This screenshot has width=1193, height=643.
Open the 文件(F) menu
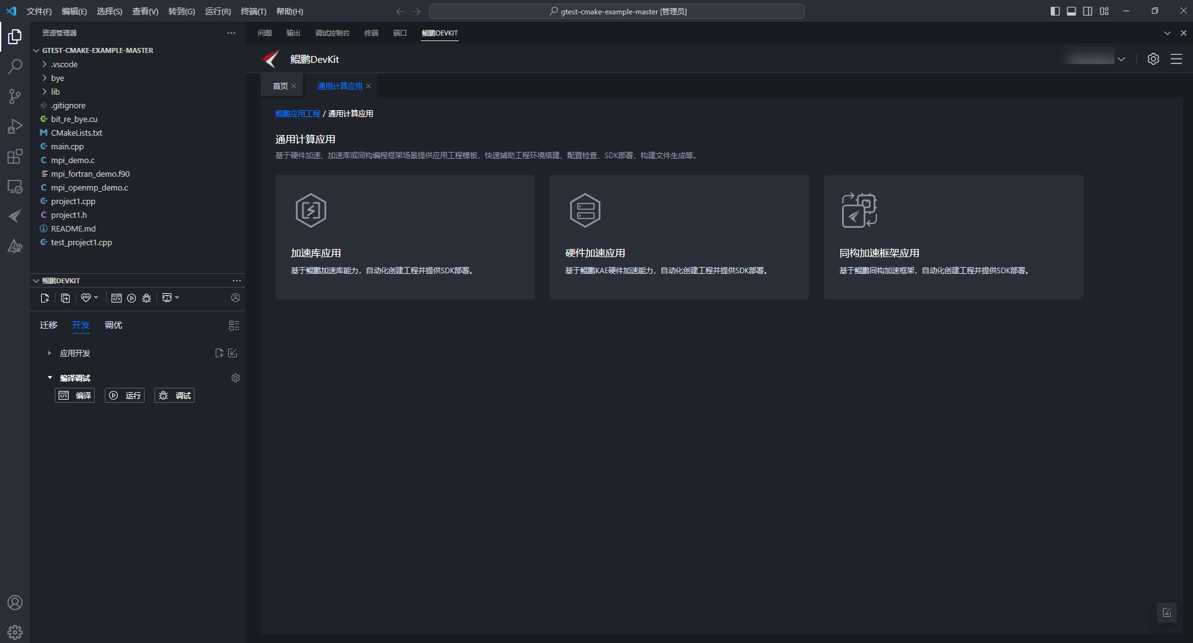point(39,11)
